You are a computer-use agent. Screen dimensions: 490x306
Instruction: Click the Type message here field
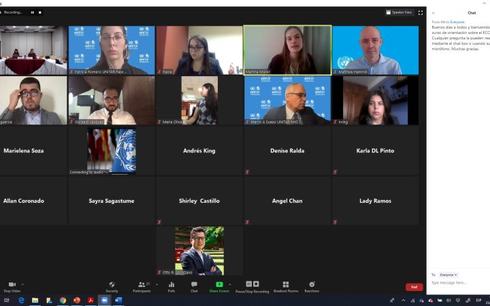457,283
